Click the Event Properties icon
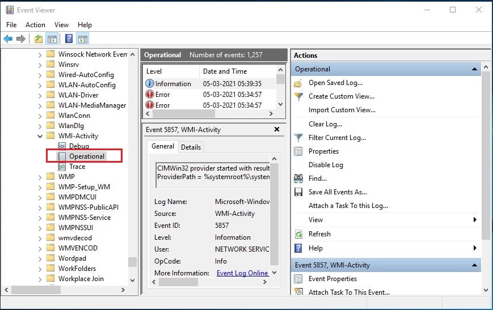The width and height of the screenshot is (493, 310). pos(298,279)
